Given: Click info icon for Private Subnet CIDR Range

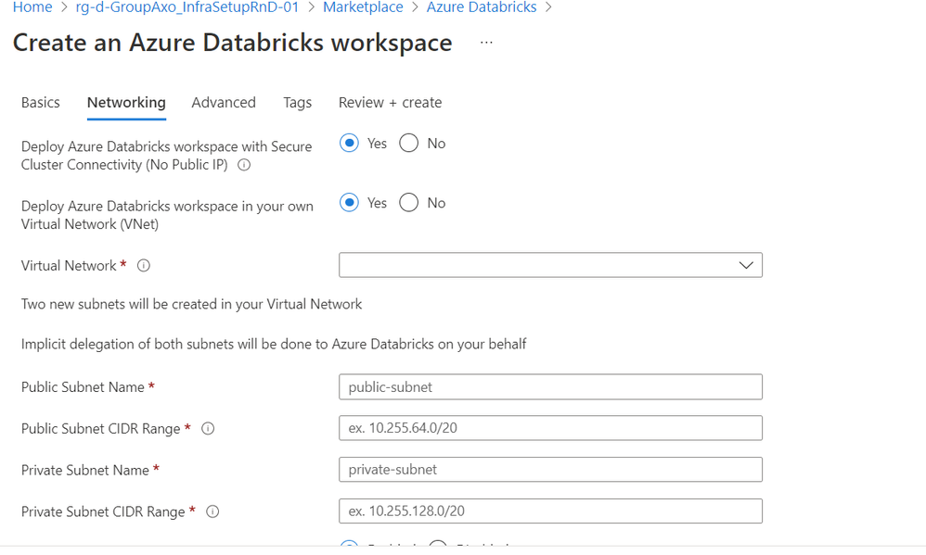Looking at the screenshot, I should [x=212, y=511].
